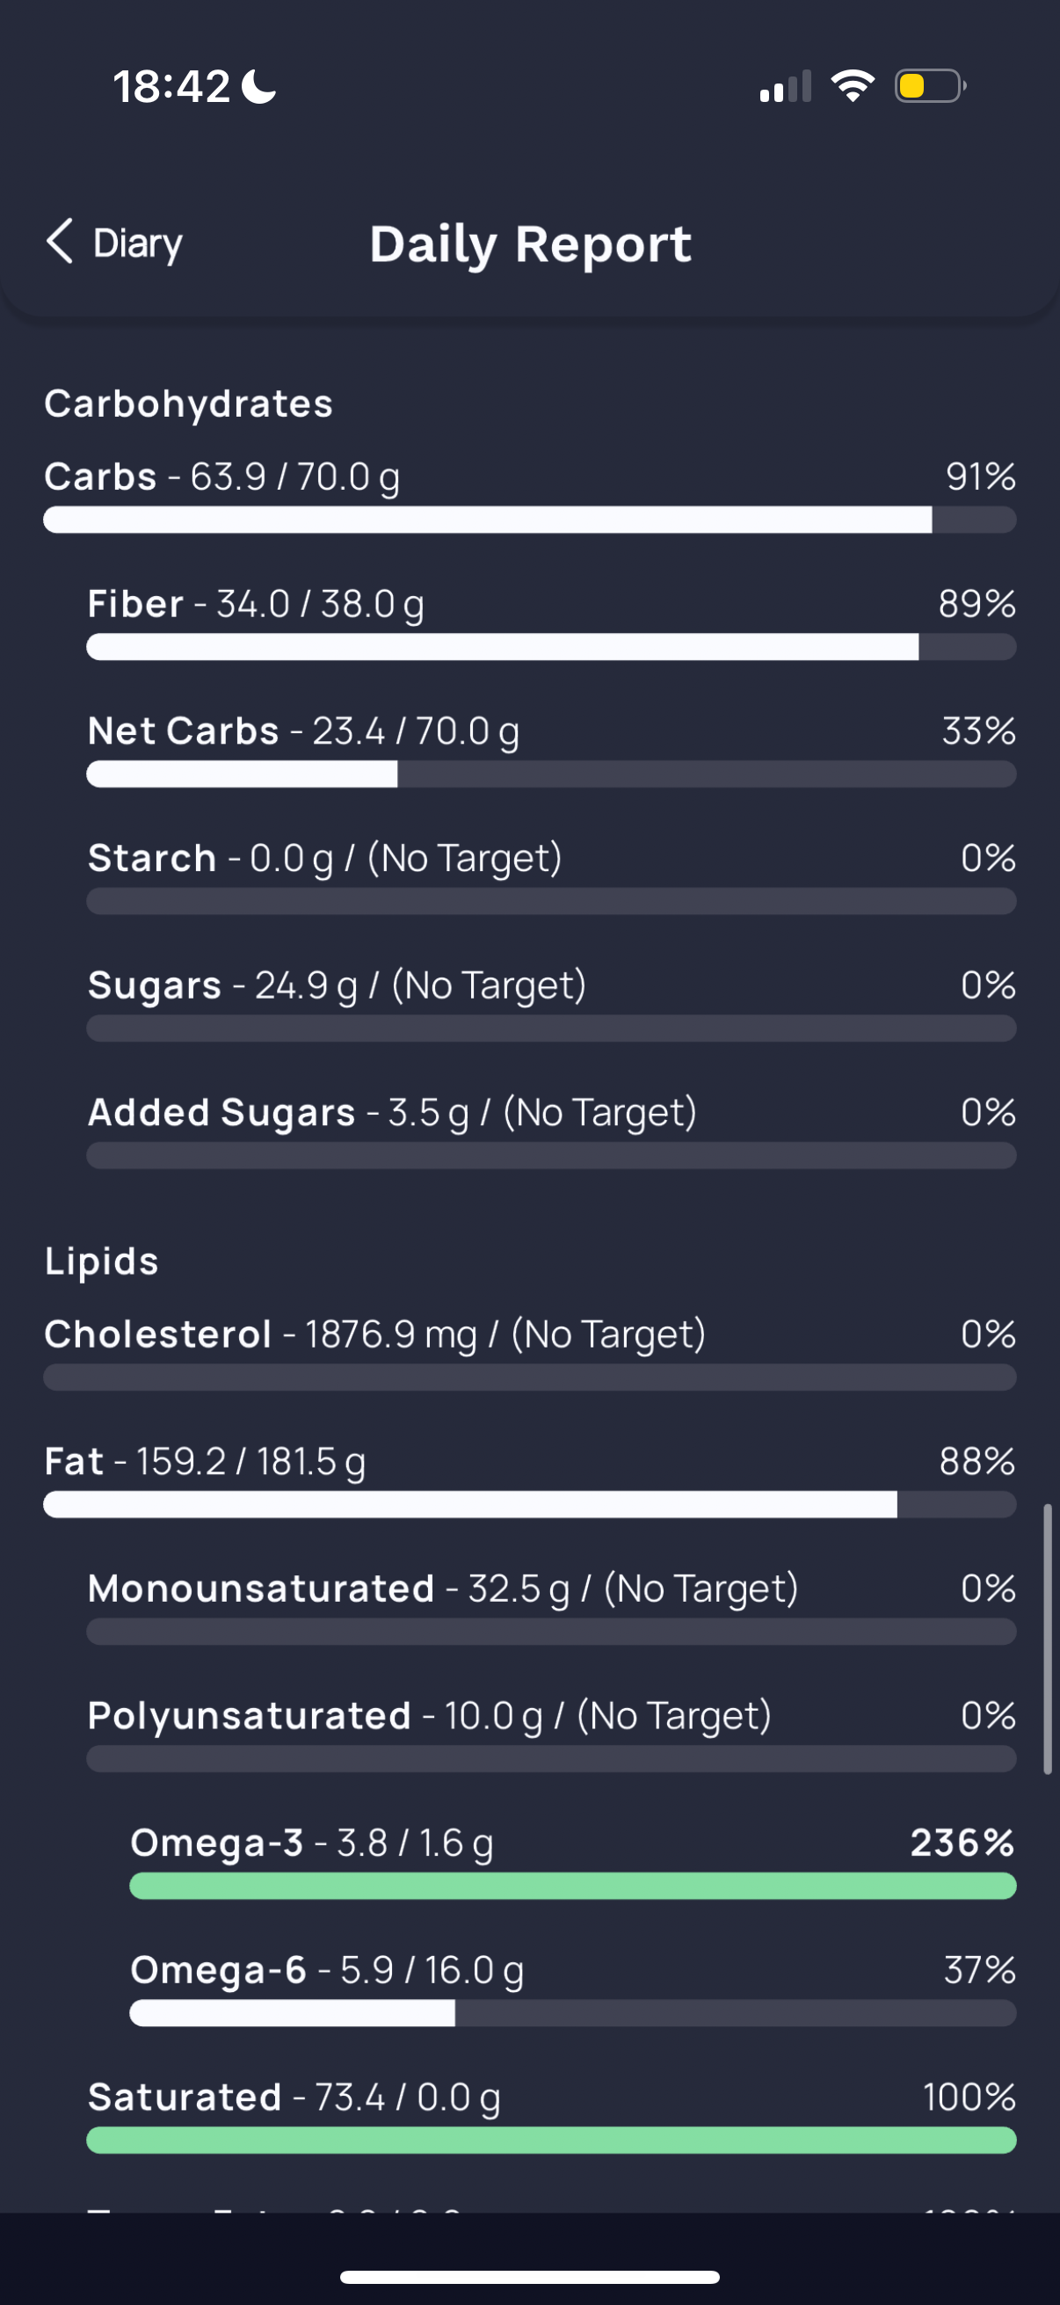Open the Carbs nutrient row

tap(529, 497)
